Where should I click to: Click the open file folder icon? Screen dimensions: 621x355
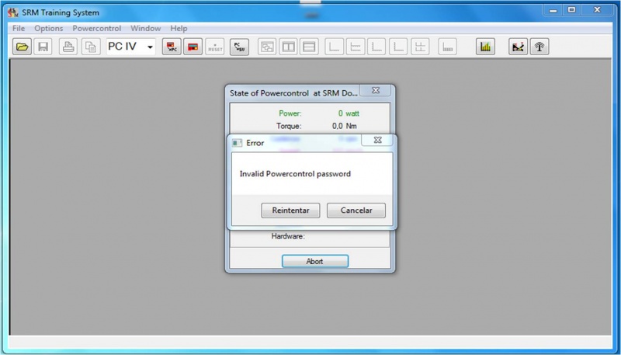23,47
